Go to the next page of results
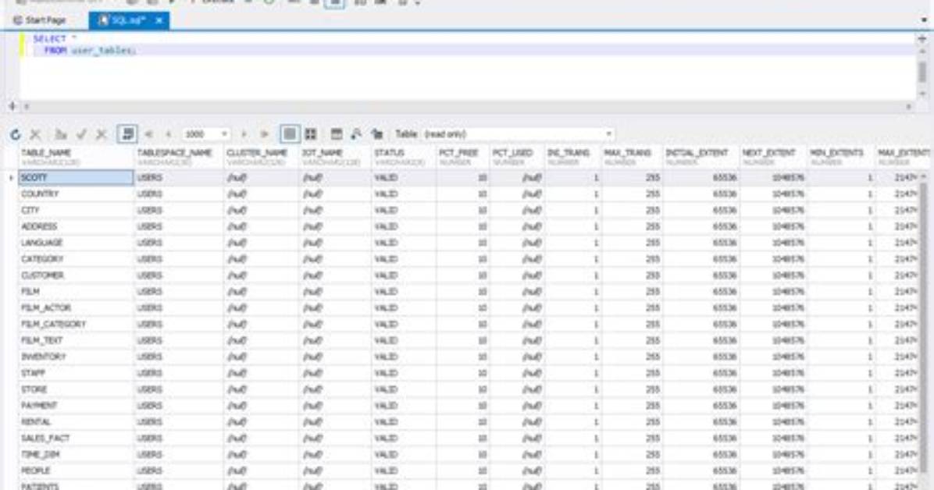 [x=244, y=134]
